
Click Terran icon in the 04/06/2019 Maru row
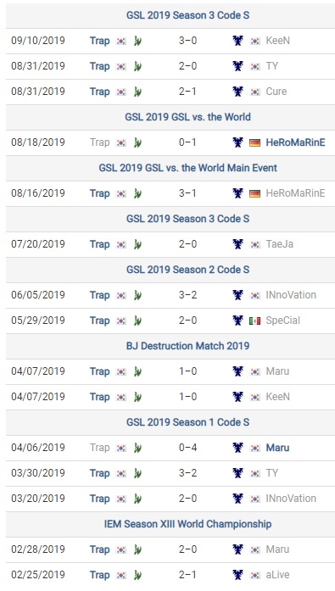(x=237, y=448)
